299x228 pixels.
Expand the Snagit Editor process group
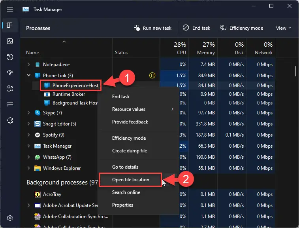[28, 124]
